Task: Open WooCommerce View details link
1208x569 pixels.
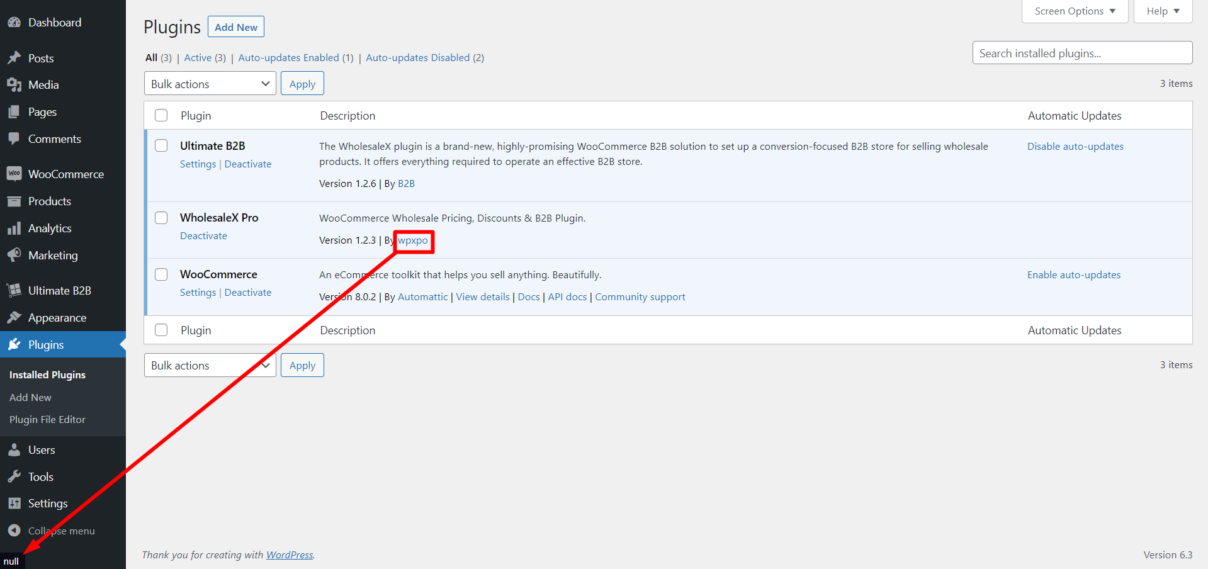Action: pos(483,297)
